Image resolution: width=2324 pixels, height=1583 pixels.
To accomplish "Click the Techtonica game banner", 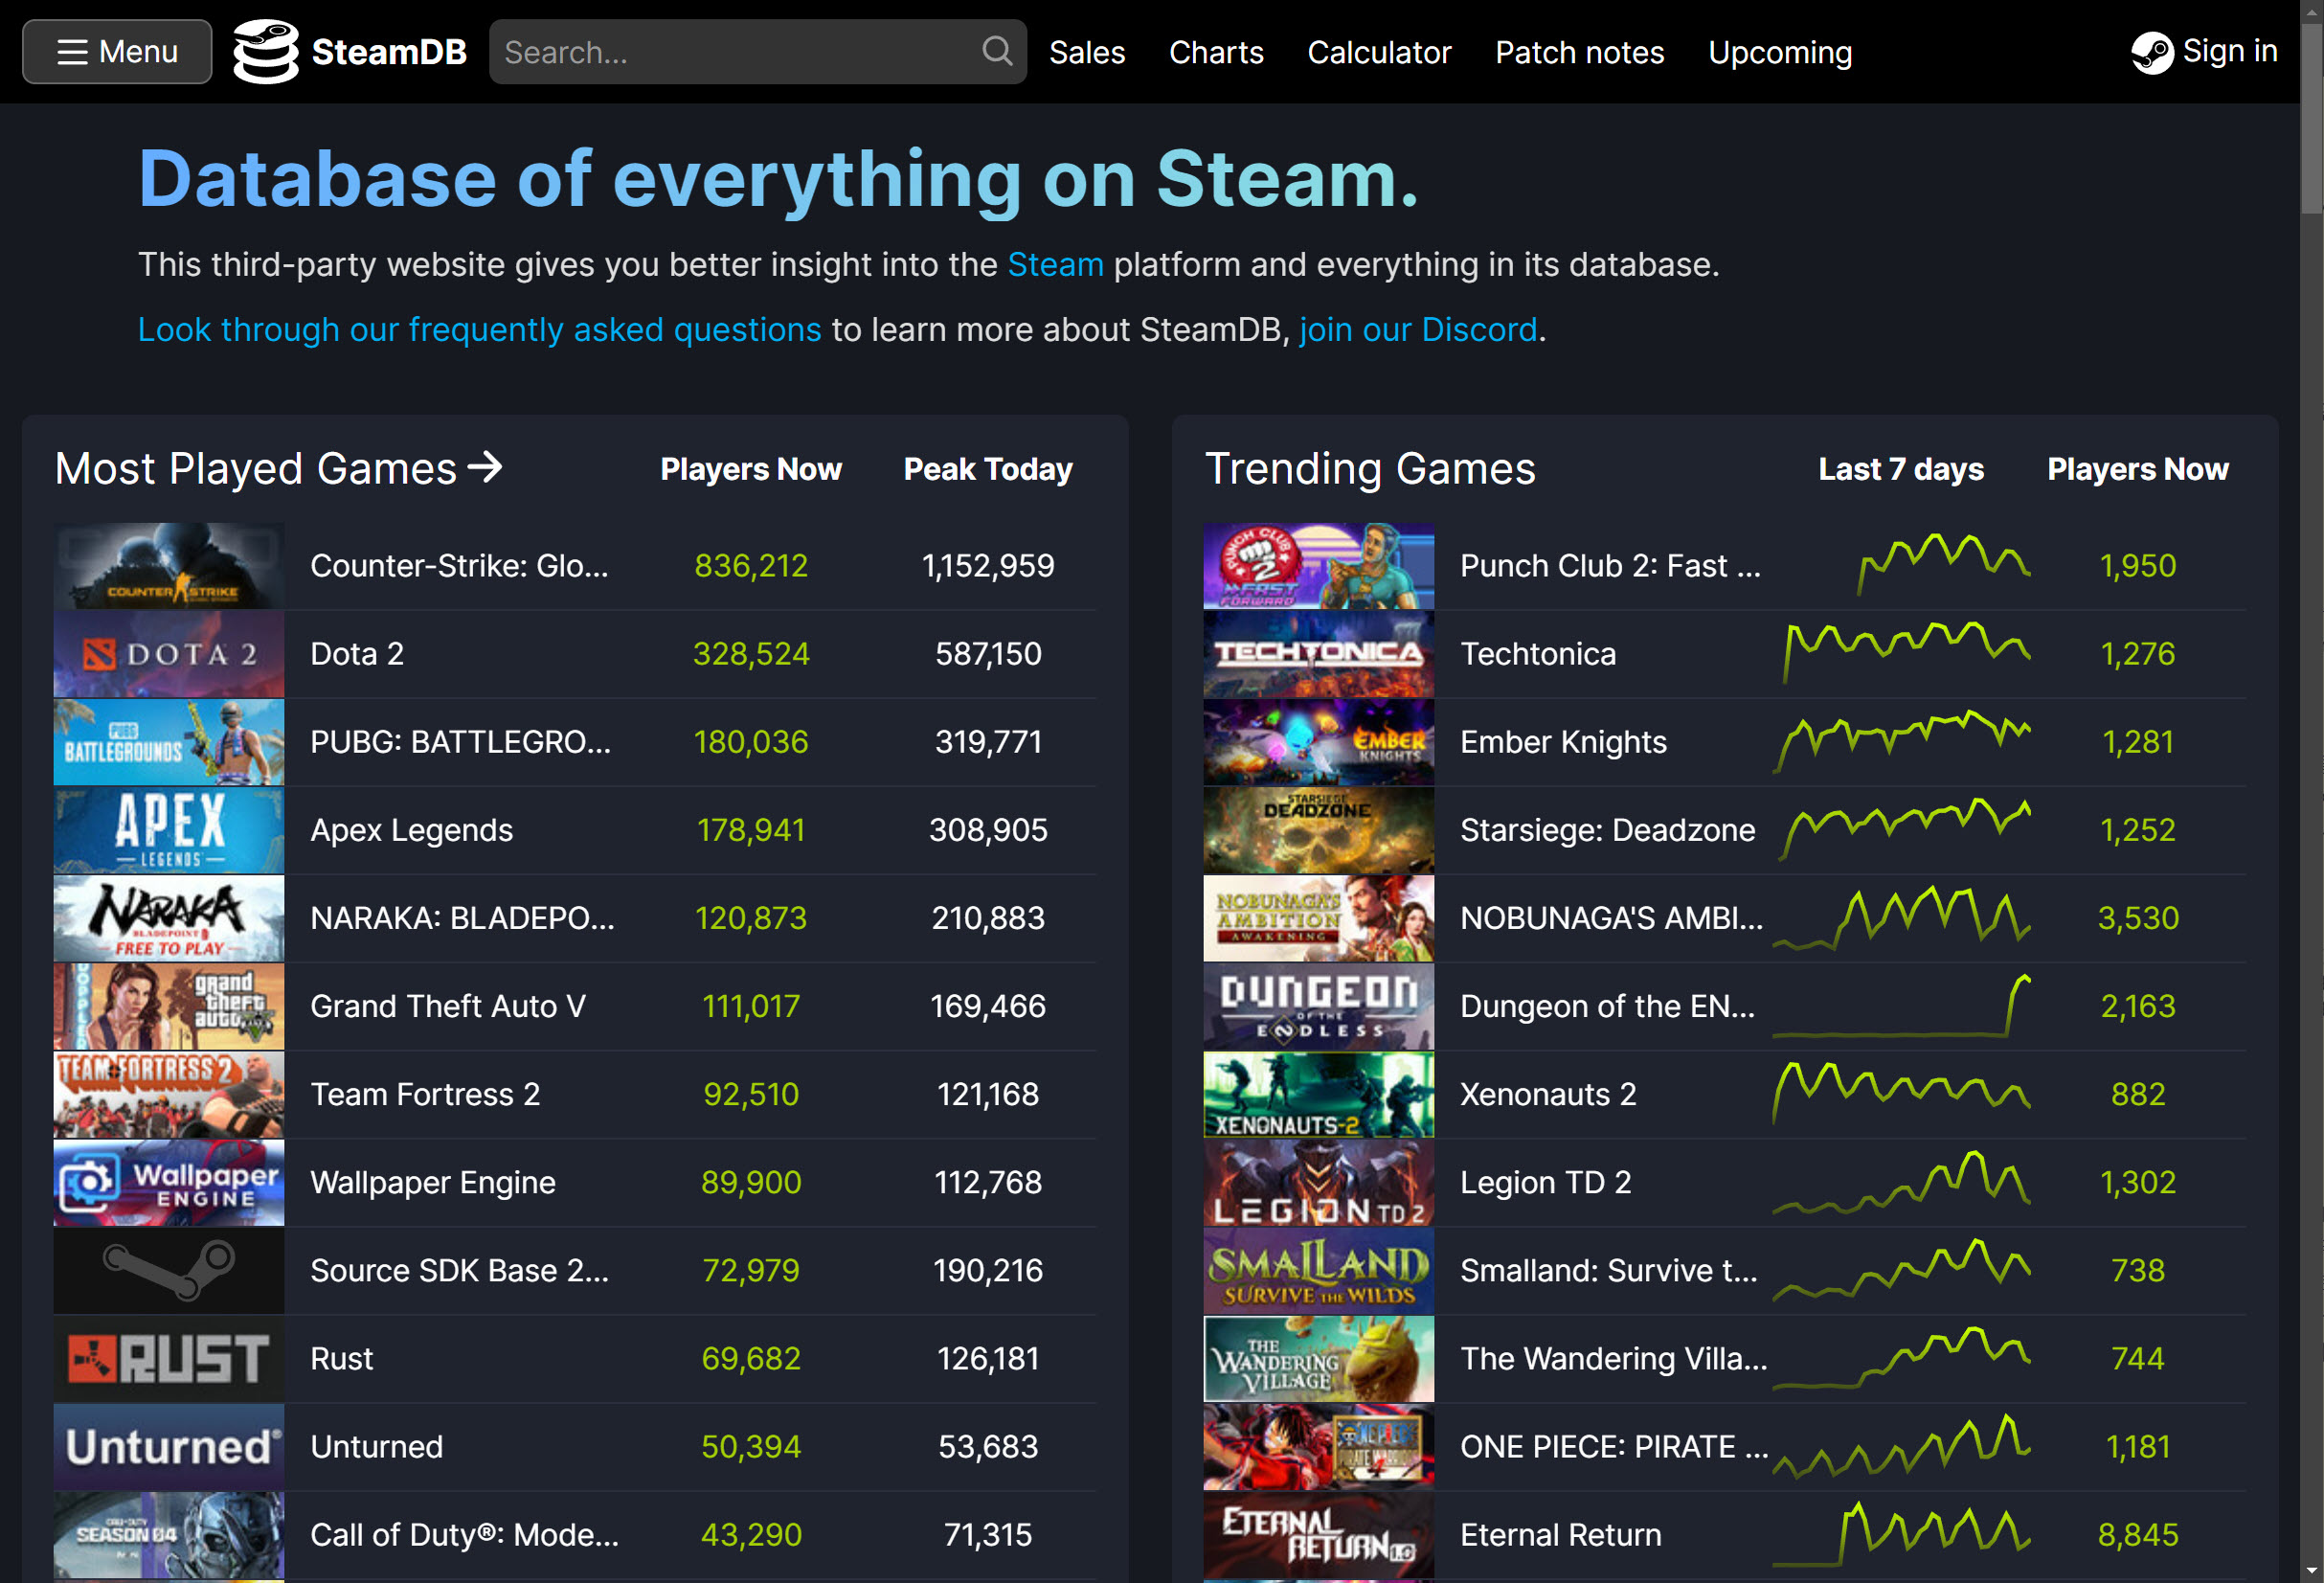I will point(1318,654).
